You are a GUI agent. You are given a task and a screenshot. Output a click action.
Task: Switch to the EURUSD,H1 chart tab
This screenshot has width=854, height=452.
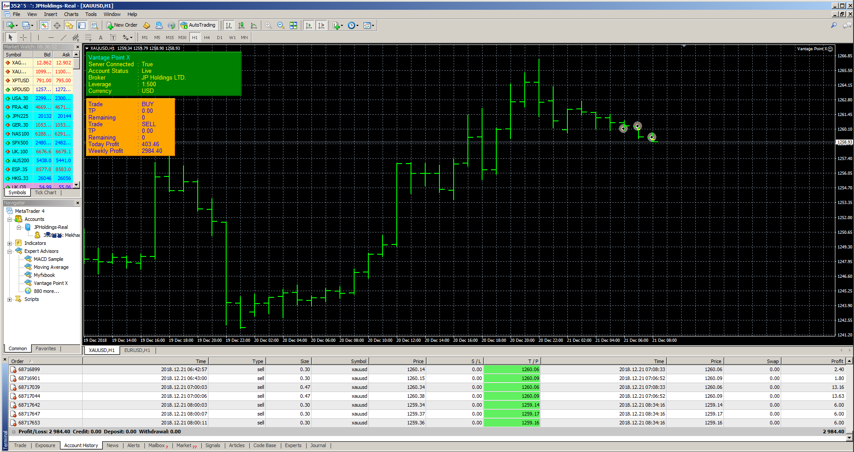(137, 350)
